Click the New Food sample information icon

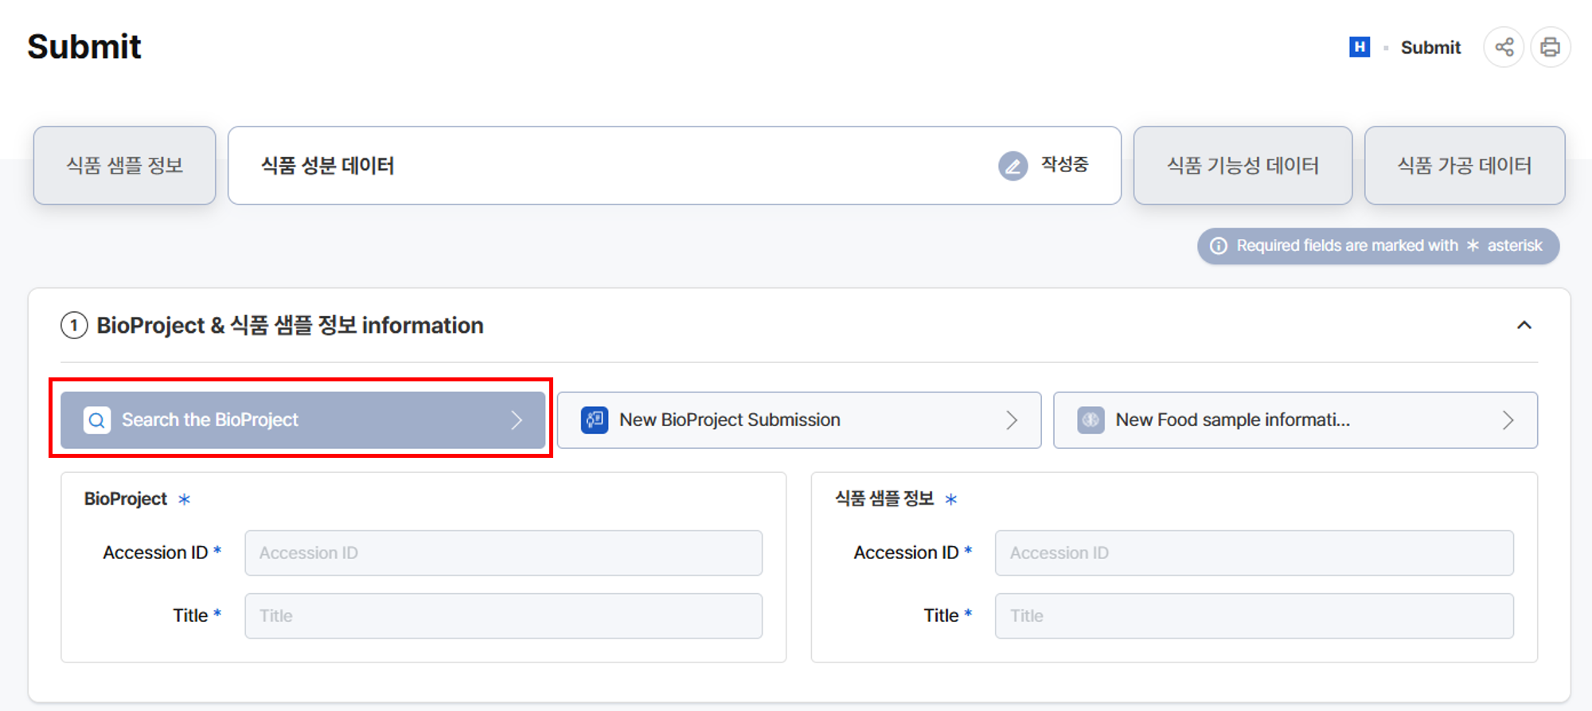(1091, 420)
